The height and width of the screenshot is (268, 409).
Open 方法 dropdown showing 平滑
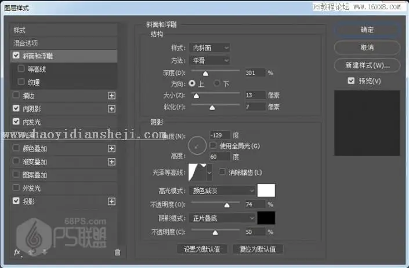tap(209, 60)
